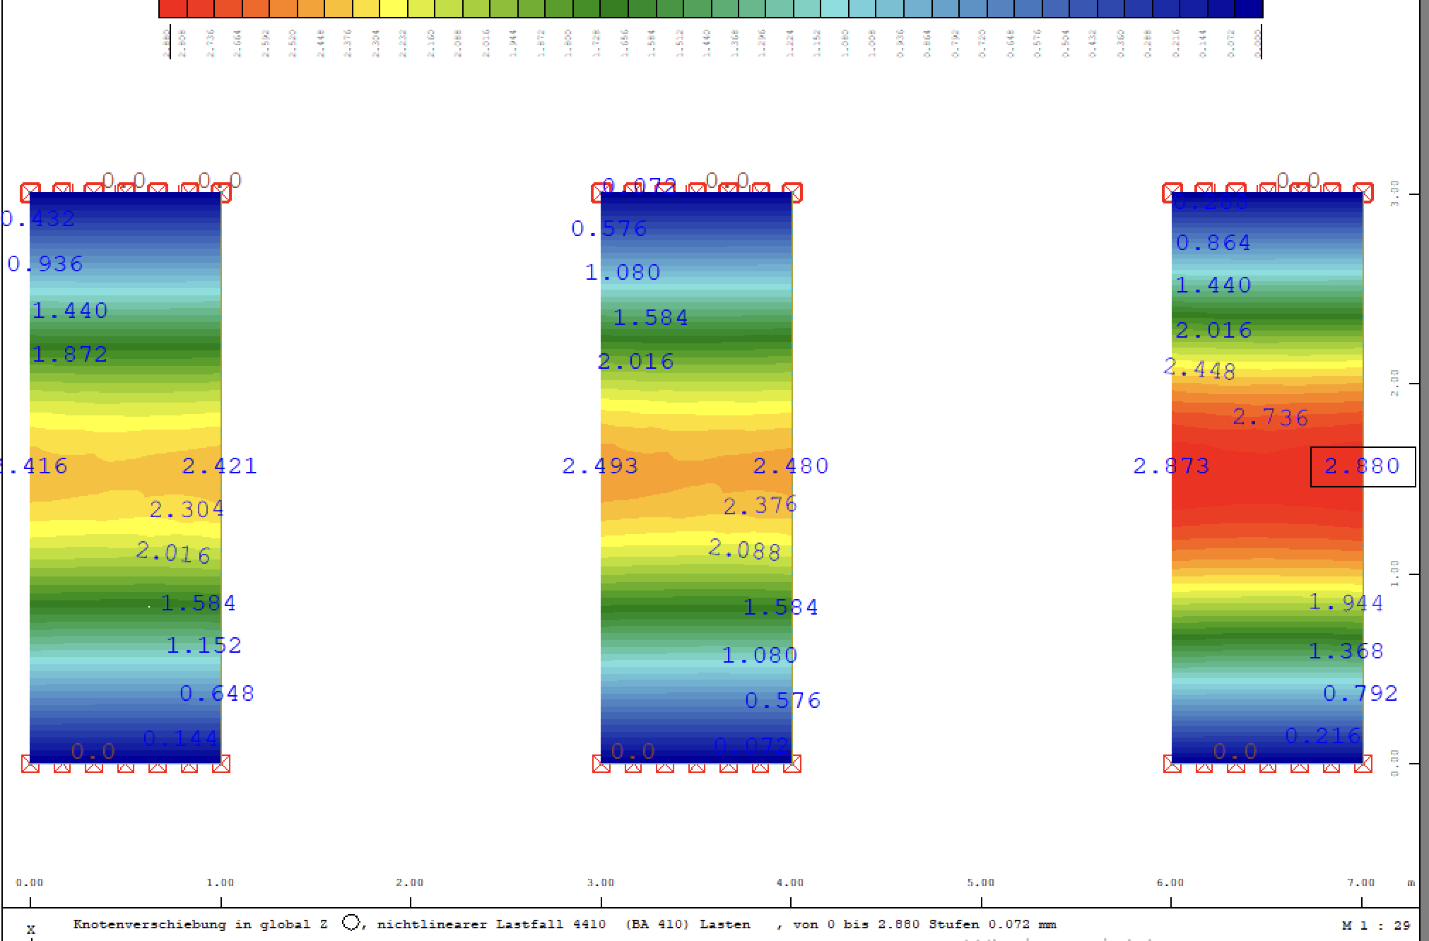Select the 1.368 contour label
Image resolution: width=1429 pixels, height=941 pixels.
1346,651
